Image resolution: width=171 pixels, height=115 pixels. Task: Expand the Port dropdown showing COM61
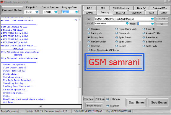click(152, 19)
